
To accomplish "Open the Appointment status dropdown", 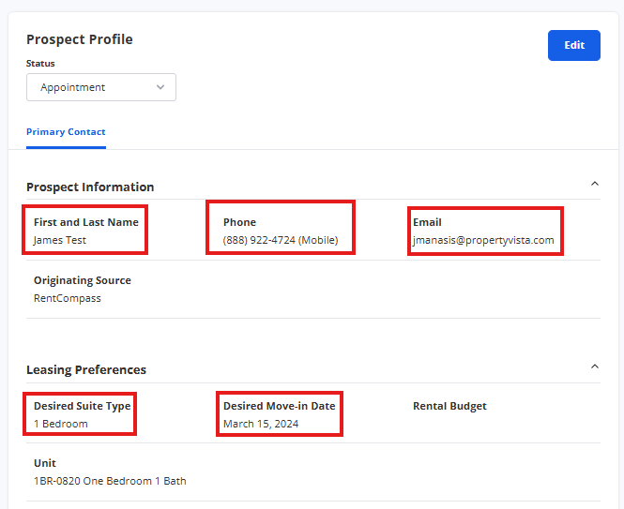I will [101, 87].
